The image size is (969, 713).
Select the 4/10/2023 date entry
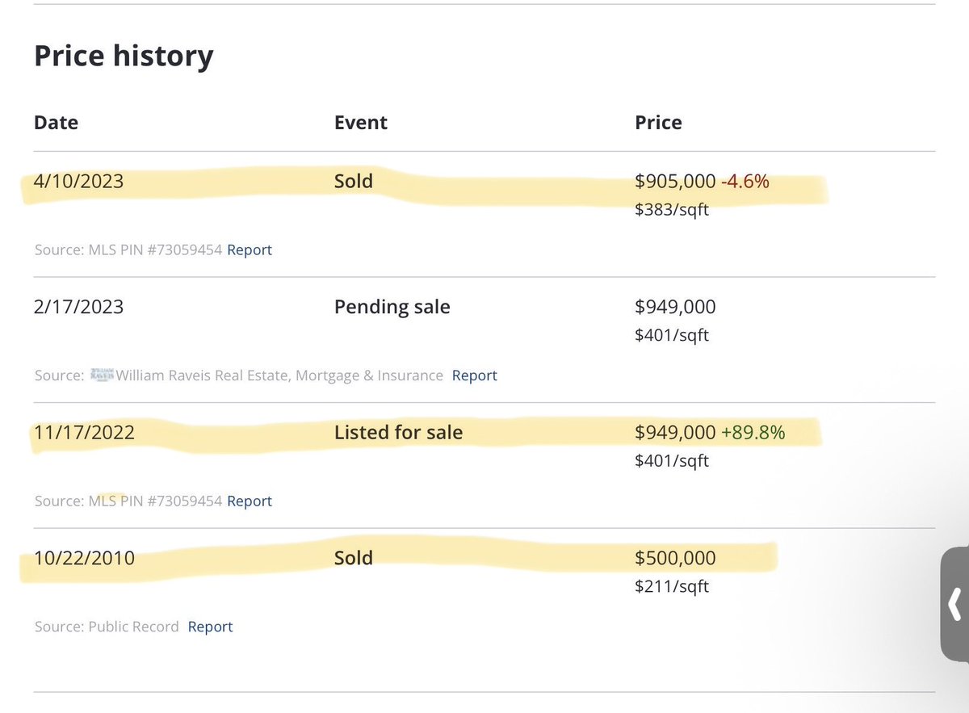(x=78, y=181)
